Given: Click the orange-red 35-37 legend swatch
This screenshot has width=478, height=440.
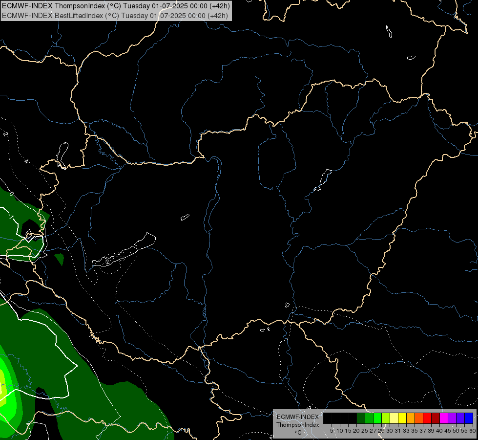Looking at the screenshot, I should (419, 418).
